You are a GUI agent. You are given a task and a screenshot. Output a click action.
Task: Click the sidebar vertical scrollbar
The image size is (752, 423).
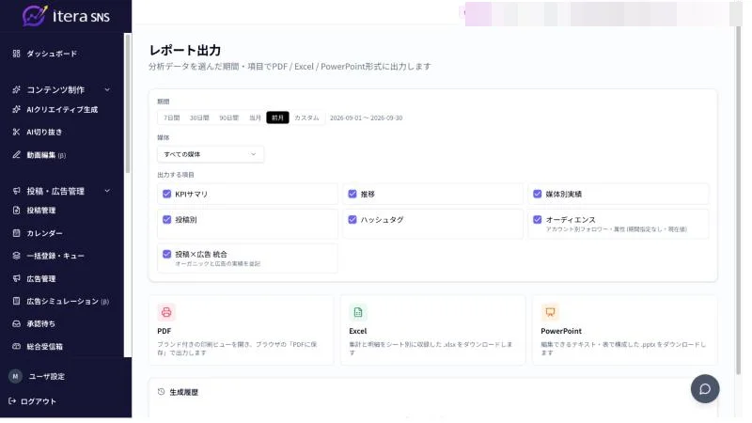pos(128,103)
